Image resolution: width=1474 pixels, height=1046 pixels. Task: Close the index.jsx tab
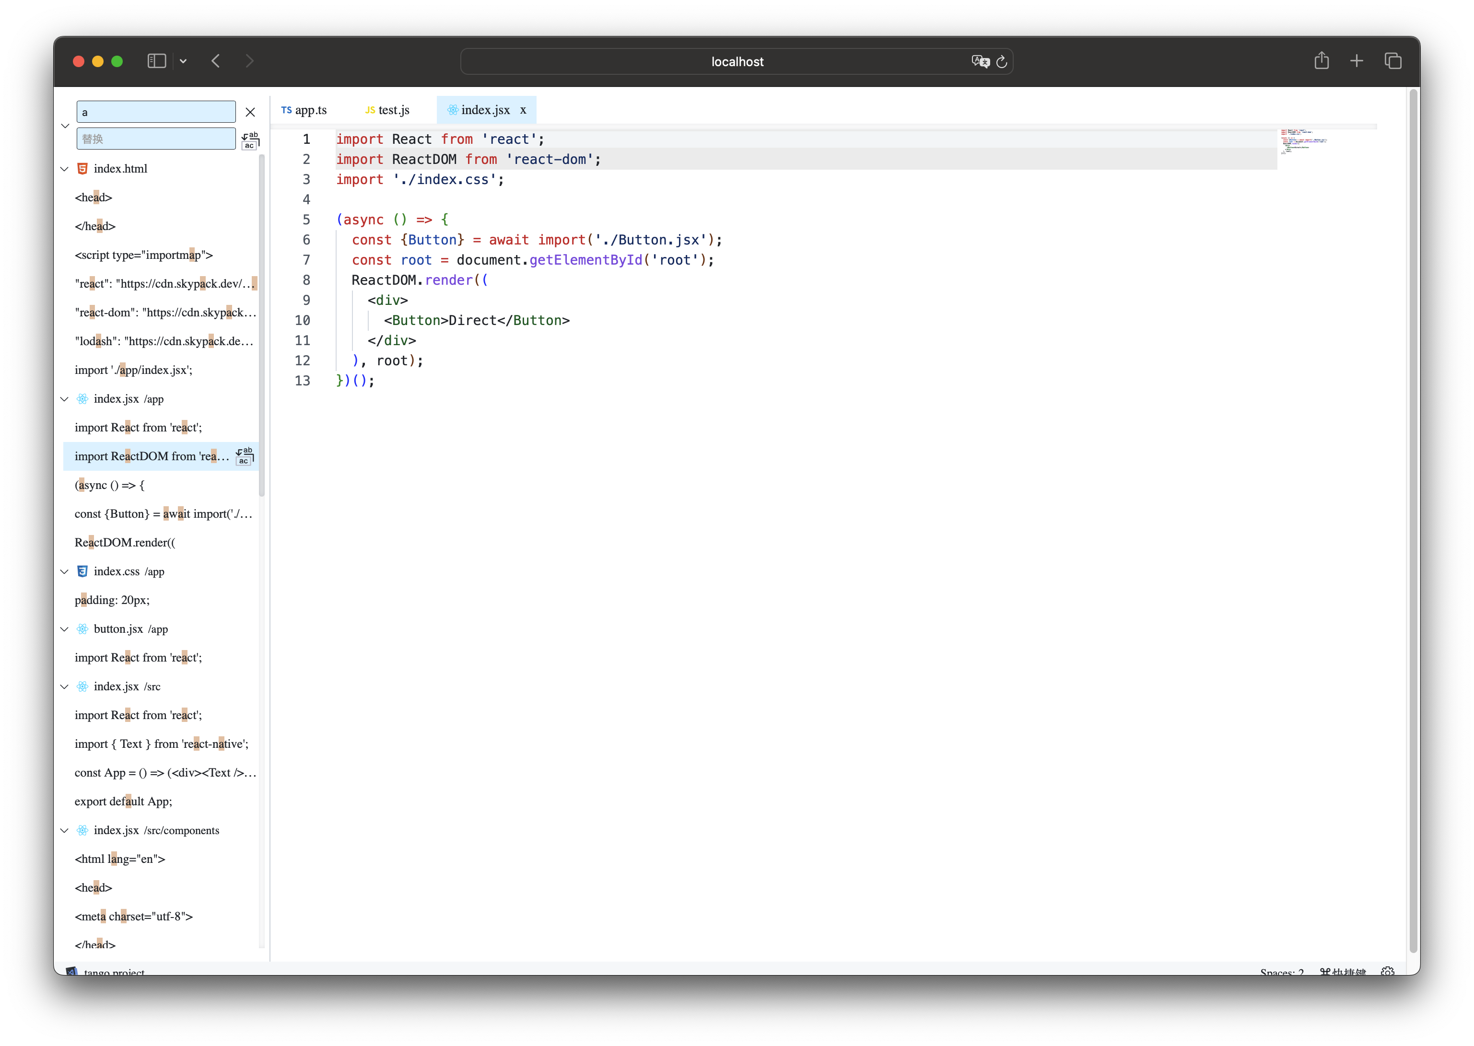(523, 110)
